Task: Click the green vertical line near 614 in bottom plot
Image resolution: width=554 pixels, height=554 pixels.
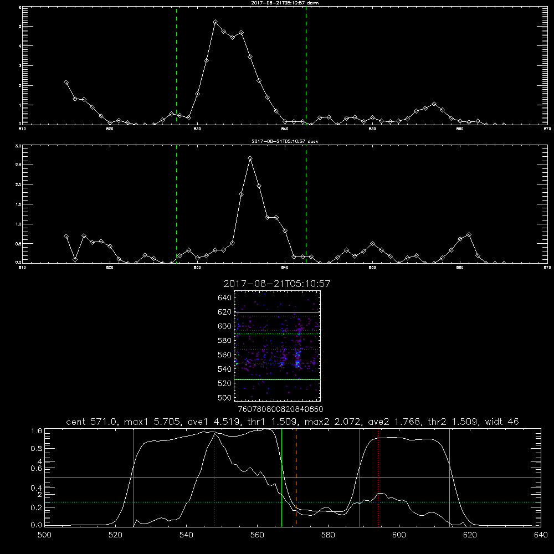Action: [449, 477]
